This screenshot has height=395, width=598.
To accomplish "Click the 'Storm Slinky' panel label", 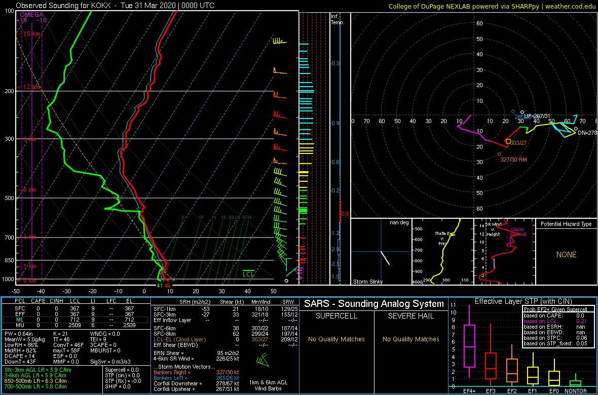I will point(368,282).
